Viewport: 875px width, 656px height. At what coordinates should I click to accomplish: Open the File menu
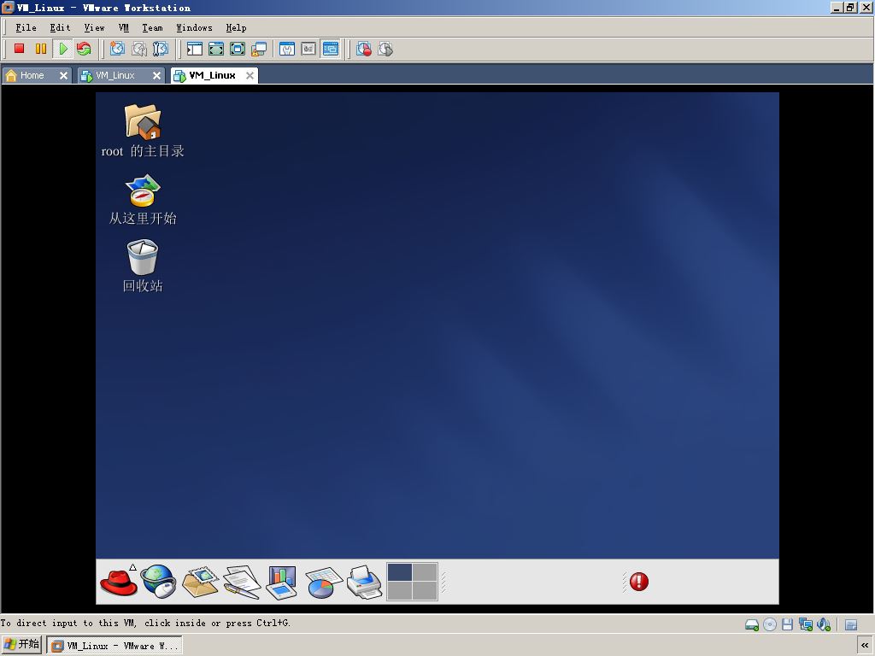click(26, 27)
